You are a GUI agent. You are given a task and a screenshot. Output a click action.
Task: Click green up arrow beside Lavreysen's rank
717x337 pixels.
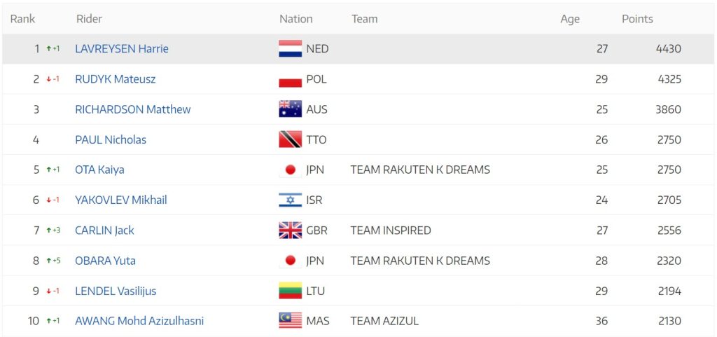pos(48,48)
